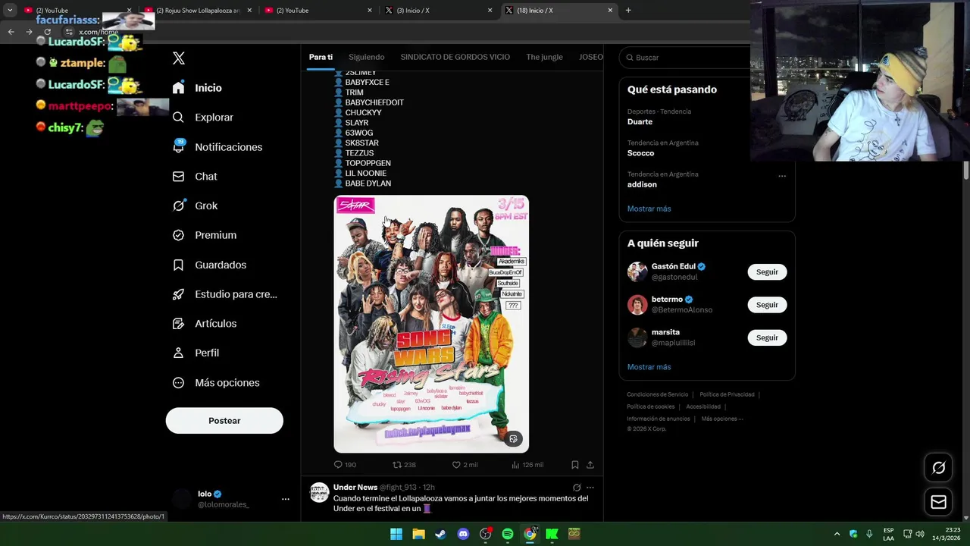The height and width of the screenshot is (546, 970).
Task: Open a new browser tab
Action: pyautogui.click(x=628, y=11)
